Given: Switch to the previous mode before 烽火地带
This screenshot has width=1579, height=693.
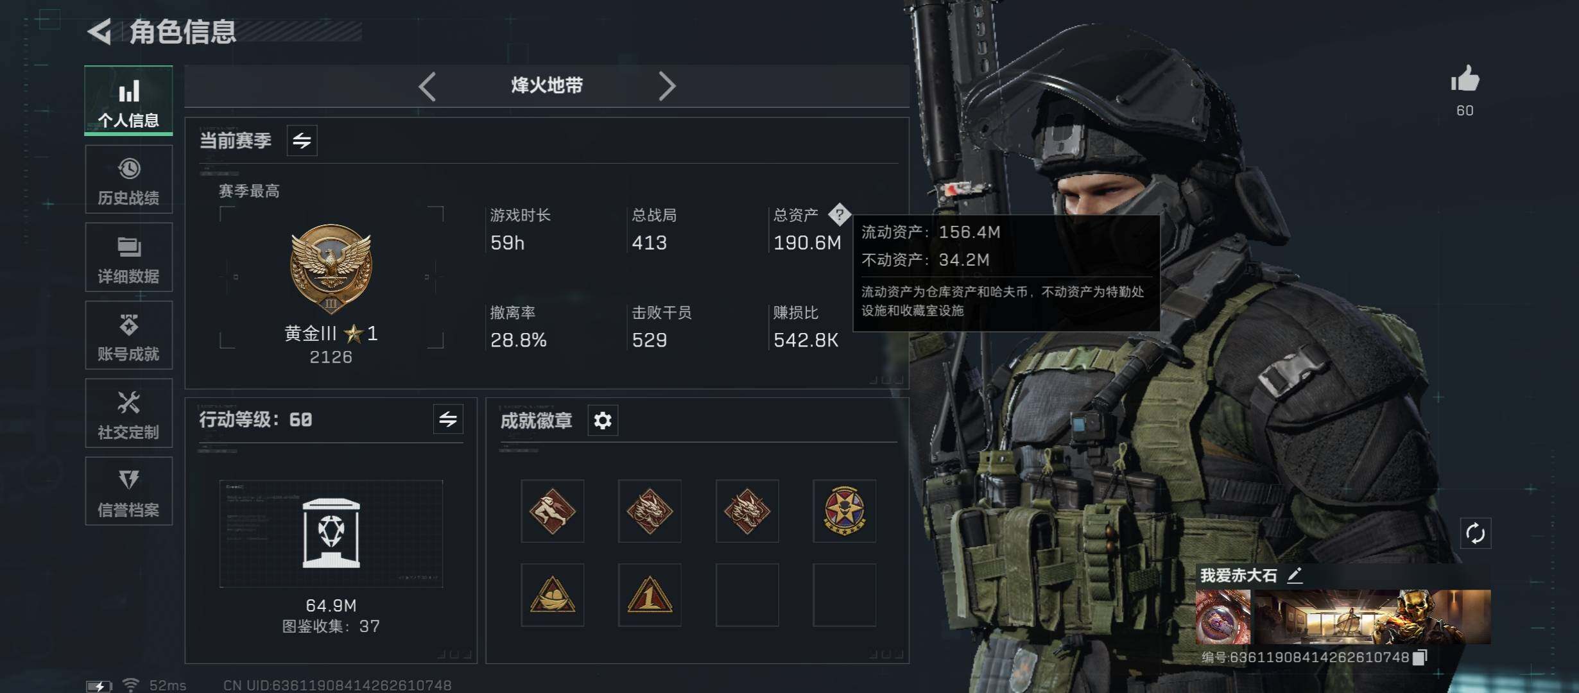Looking at the screenshot, I should point(427,86).
